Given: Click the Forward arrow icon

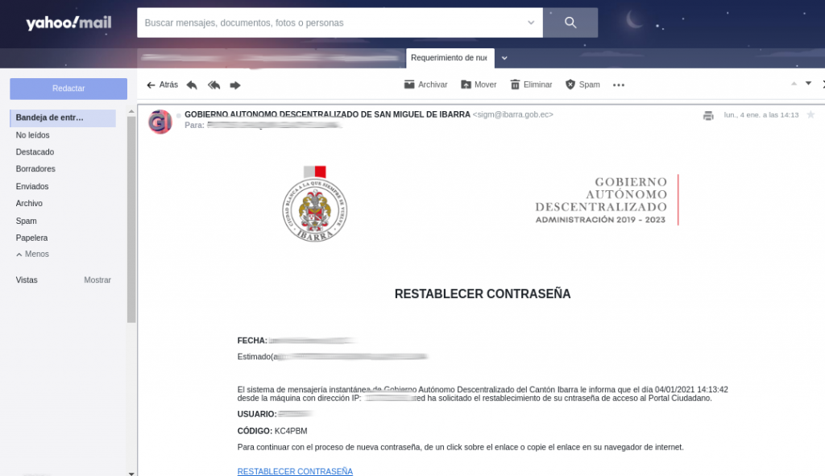Looking at the screenshot, I should pos(235,85).
